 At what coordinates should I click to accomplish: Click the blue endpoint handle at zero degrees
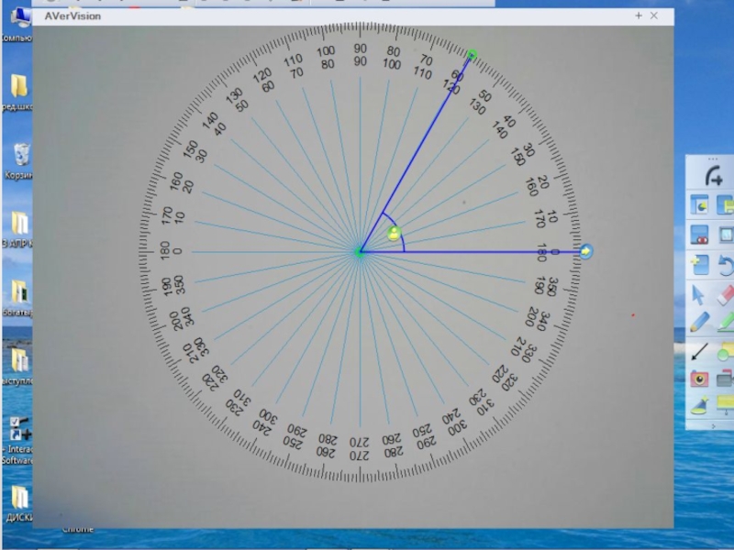coord(585,251)
